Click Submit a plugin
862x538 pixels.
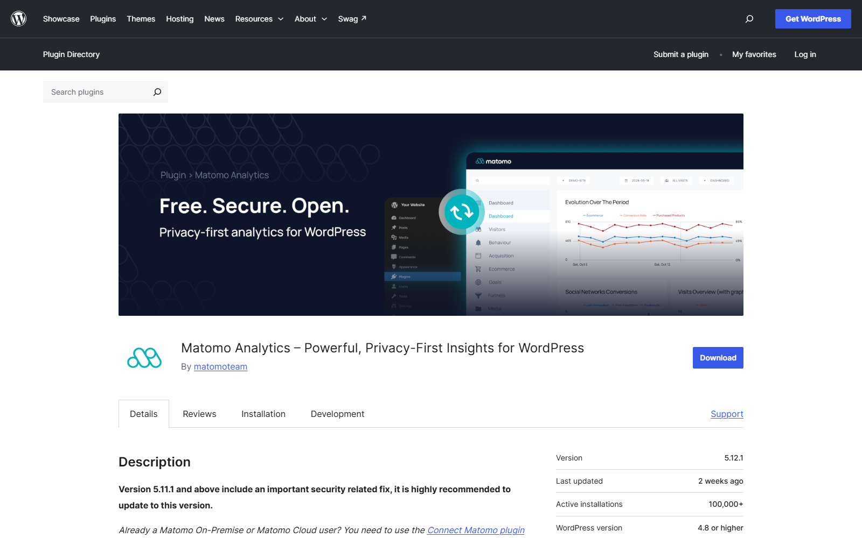pos(681,54)
